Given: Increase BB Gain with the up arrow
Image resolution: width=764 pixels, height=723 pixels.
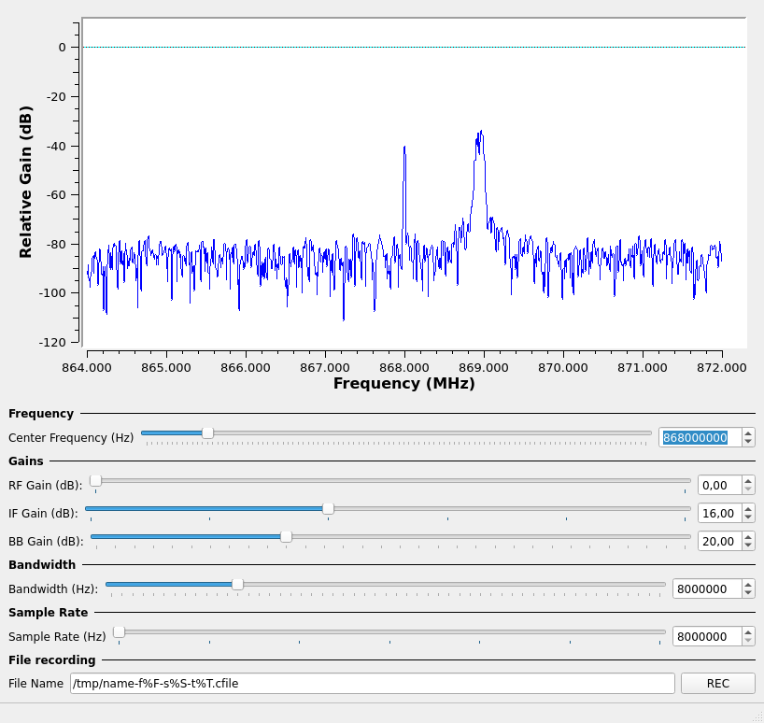Looking at the screenshot, I should click(x=748, y=536).
